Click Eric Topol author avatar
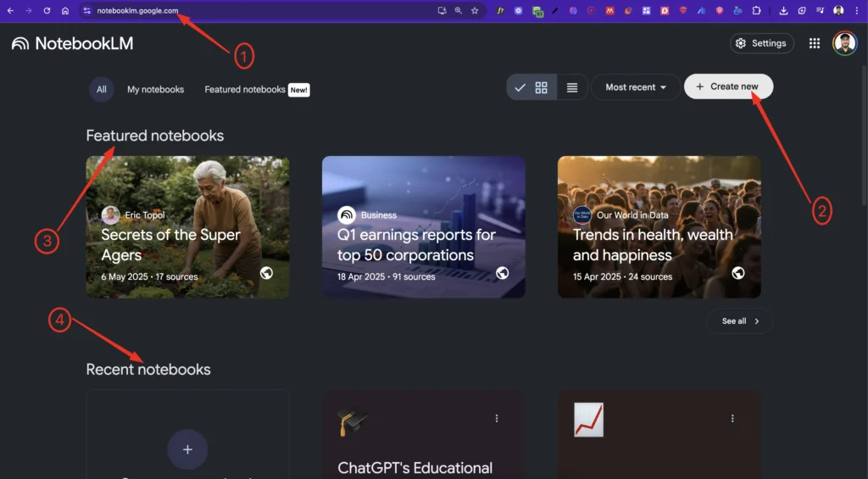The width and height of the screenshot is (868, 479). (x=111, y=214)
